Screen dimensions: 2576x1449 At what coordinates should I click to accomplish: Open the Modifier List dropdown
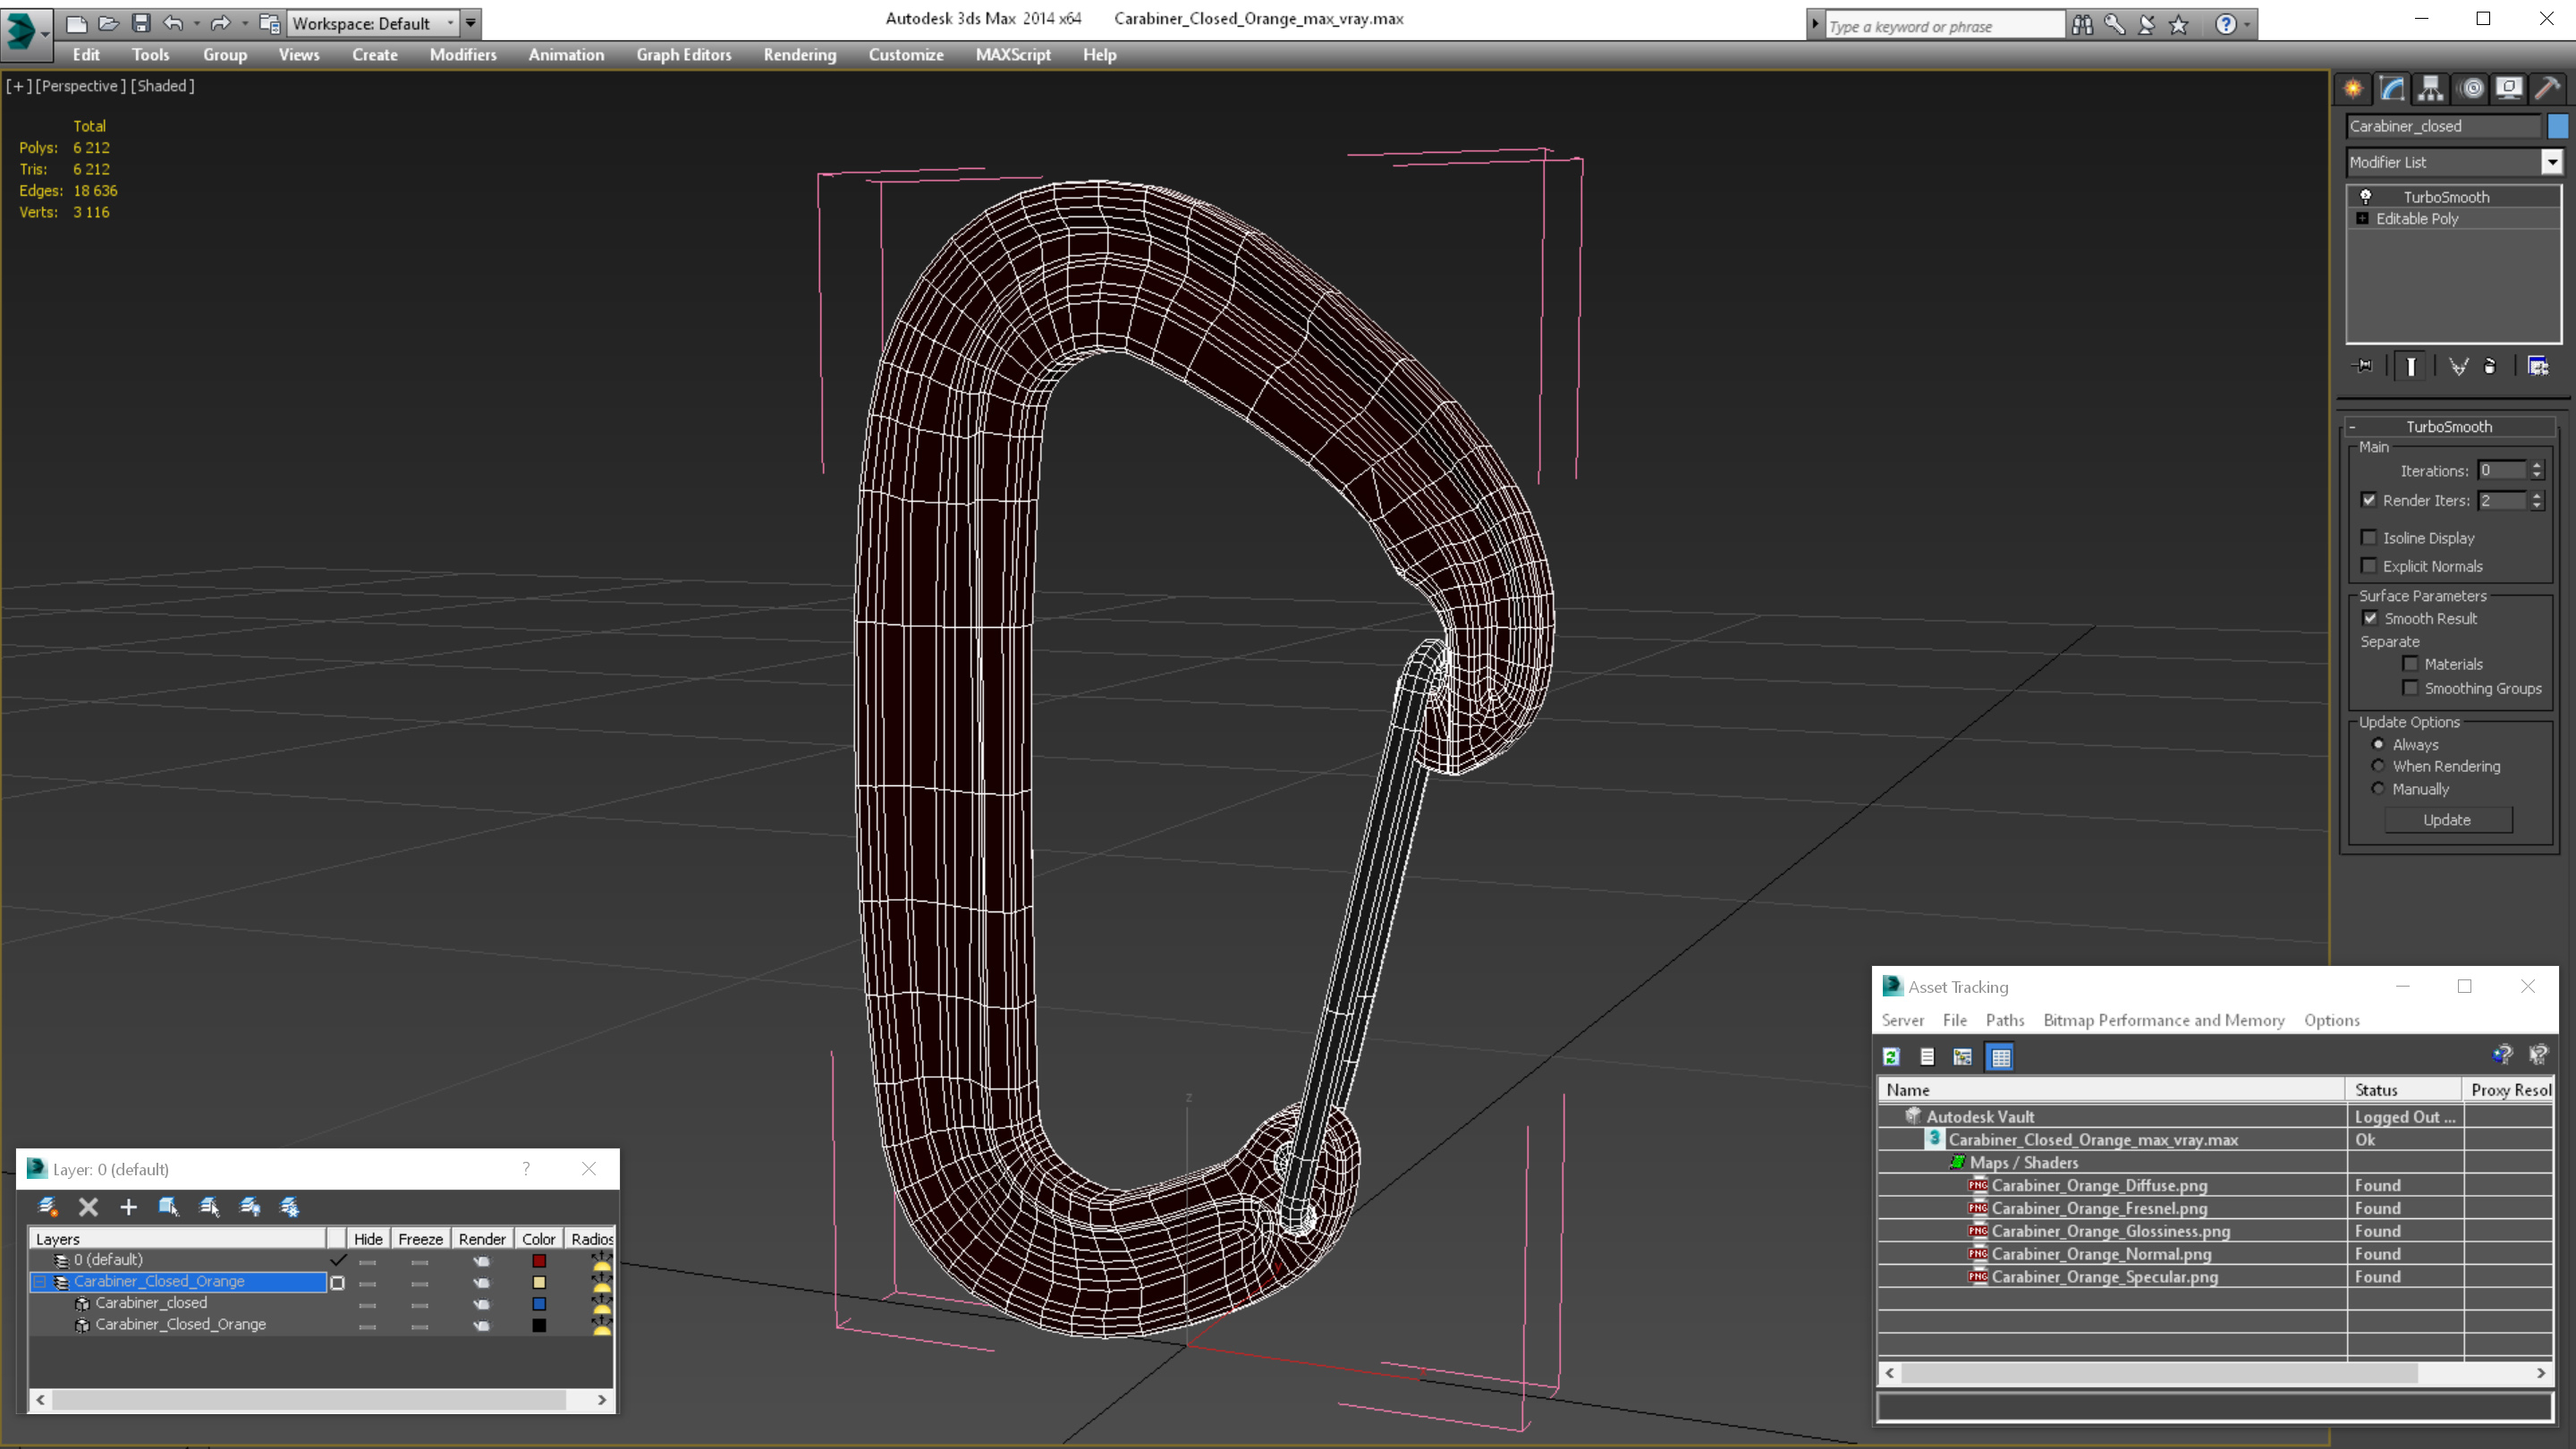pos(2551,162)
